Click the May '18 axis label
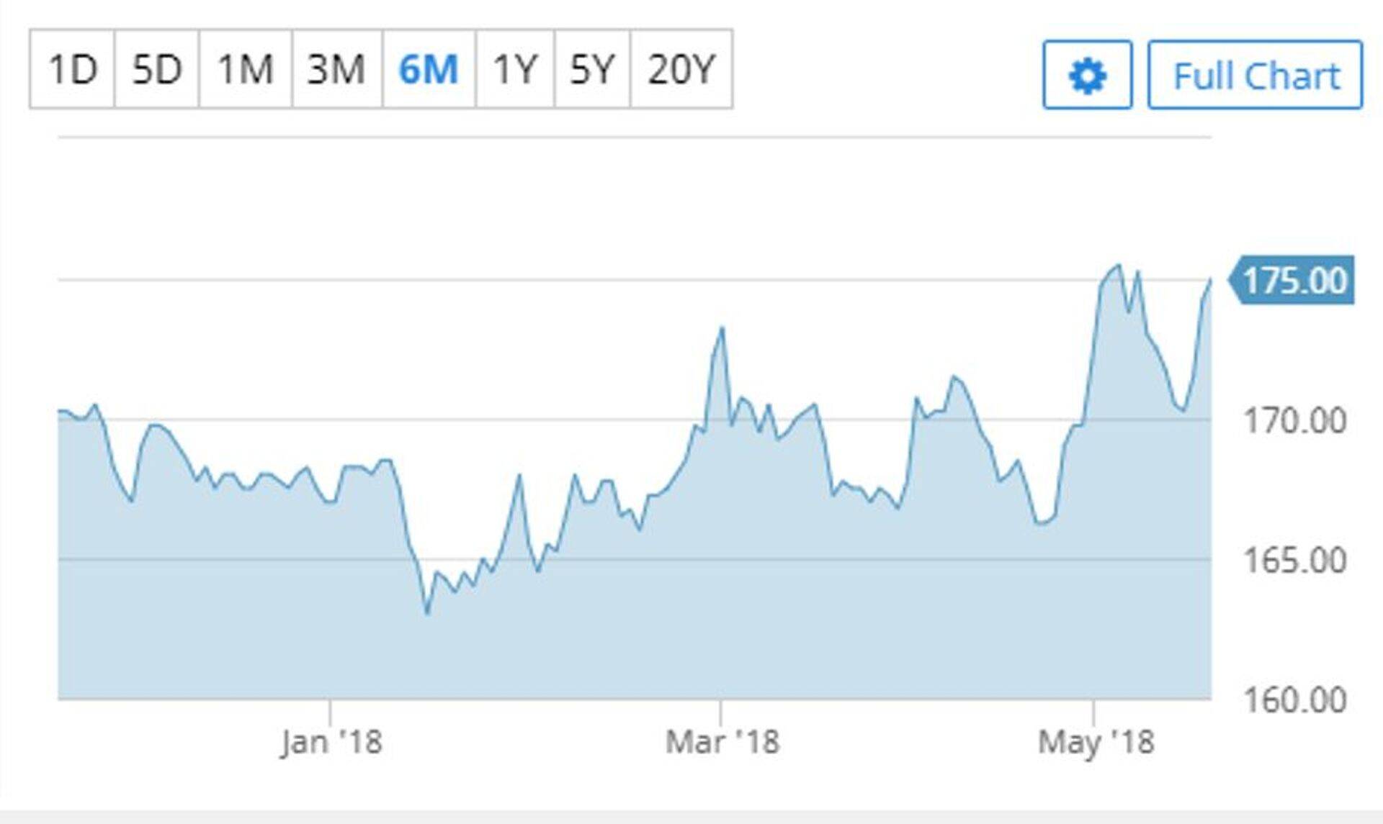This screenshot has width=1383, height=824. click(x=1096, y=742)
